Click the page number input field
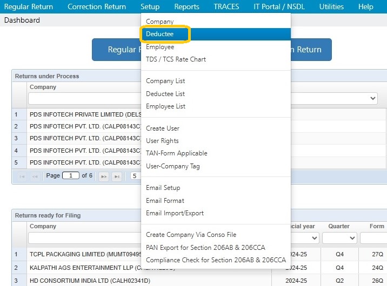This screenshot has width=387, height=286. coord(71,175)
